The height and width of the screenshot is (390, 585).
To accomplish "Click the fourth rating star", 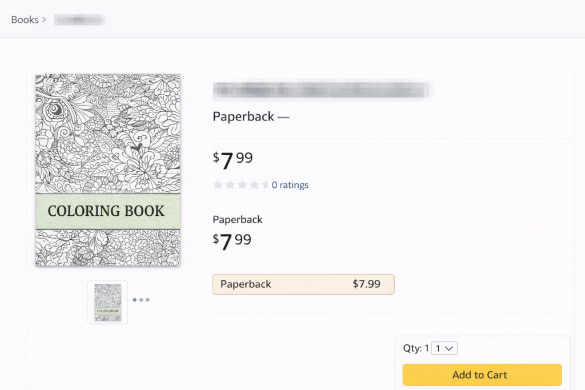I will pyautogui.click(x=254, y=185).
